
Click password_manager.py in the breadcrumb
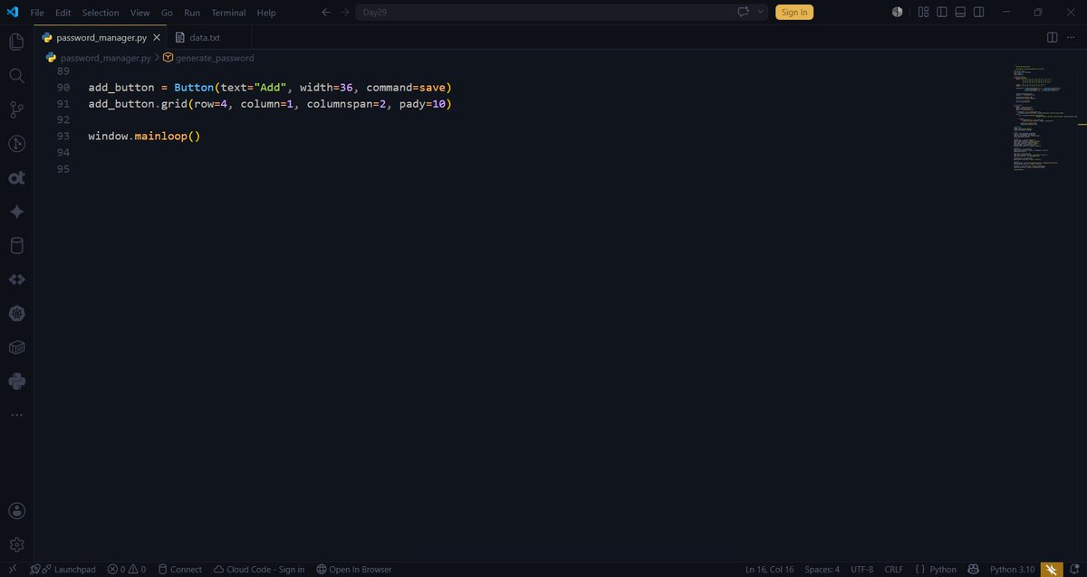pyautogui.click(x=106, y=57)
